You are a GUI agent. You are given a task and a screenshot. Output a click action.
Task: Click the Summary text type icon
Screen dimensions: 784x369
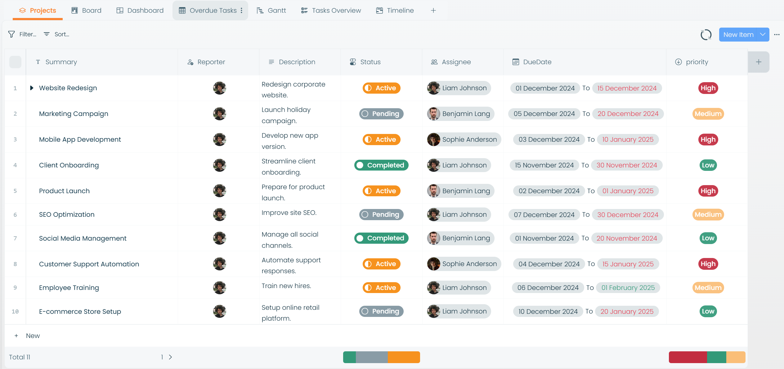tap(38, 62)
